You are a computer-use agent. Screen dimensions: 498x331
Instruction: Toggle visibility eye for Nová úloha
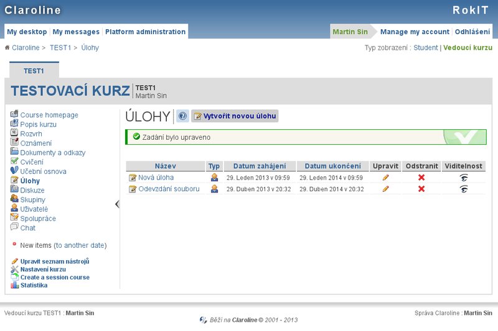click(x=463, y=178)
